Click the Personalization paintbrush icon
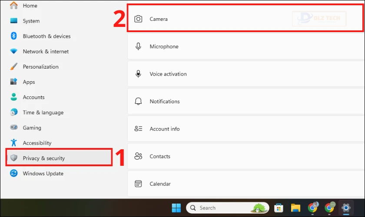Viewport: 365px width, 217px height. 14,66
